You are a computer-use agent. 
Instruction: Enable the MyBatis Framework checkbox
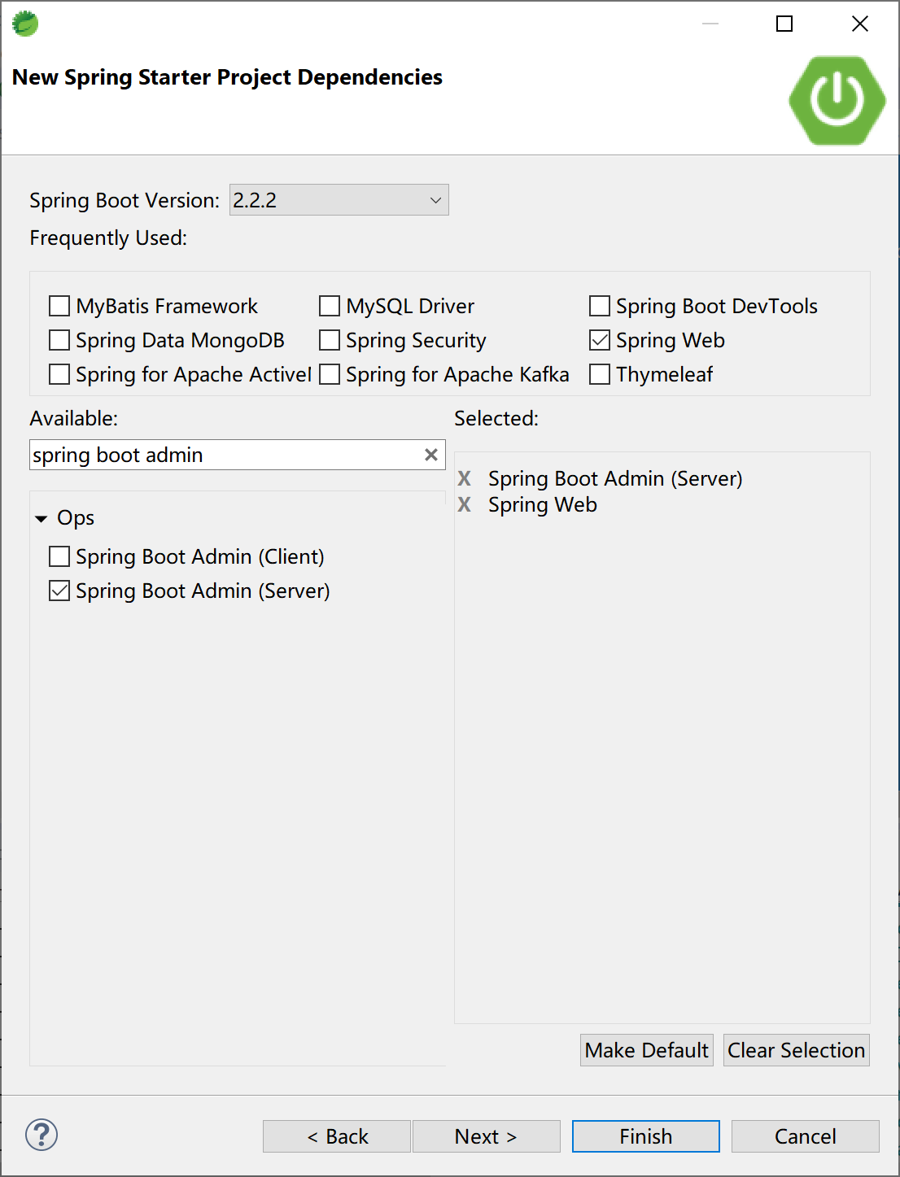pos(59,306)
